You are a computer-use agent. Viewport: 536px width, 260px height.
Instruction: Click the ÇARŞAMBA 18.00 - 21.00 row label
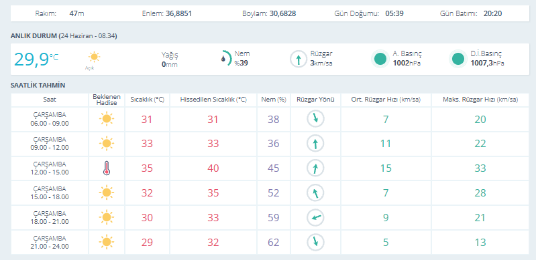pos(50,217)
